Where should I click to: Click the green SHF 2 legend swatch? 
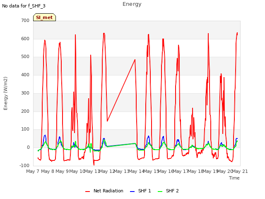pos(160,192)
